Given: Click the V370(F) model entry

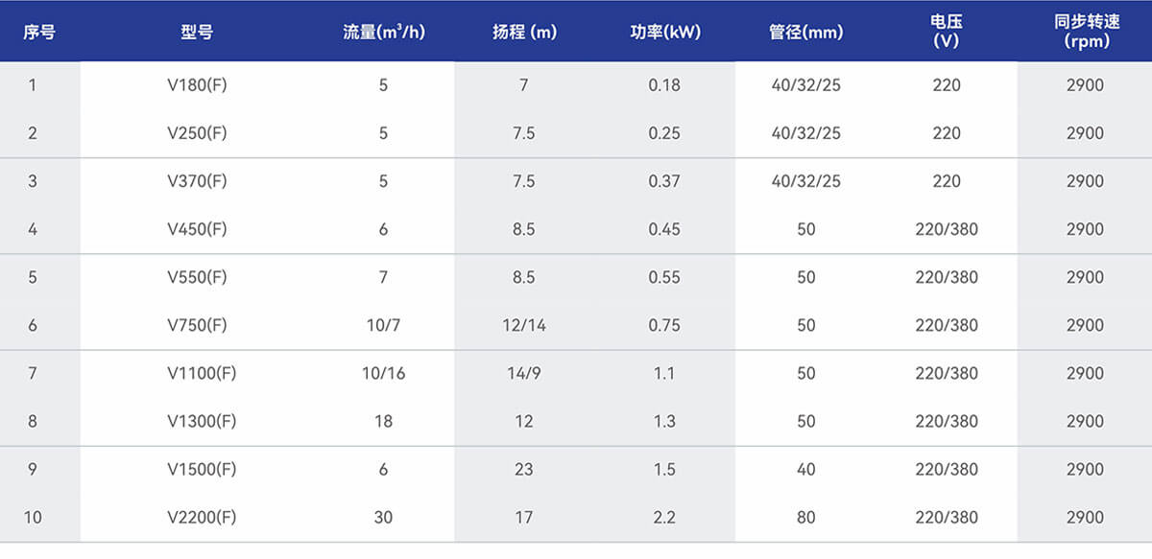Looking at the screenshot, I should tap(197, 181).
